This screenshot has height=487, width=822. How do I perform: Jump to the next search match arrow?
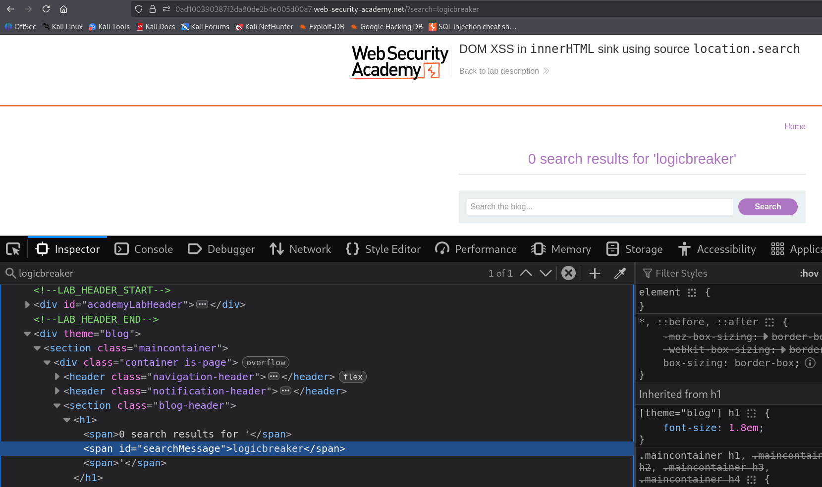pyautogui.click(x=546, y=273)
